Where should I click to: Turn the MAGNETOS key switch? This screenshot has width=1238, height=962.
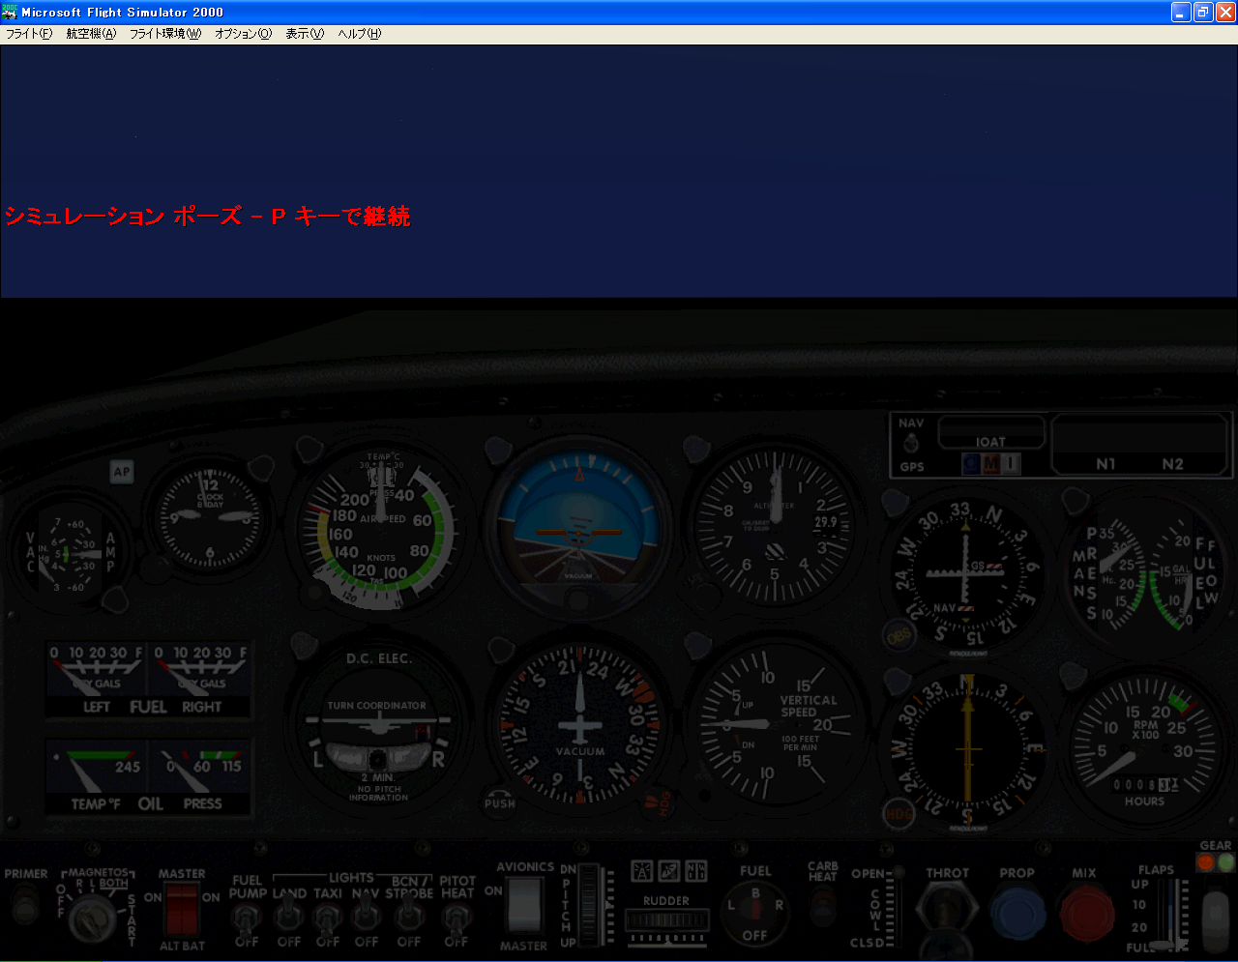(94, 917)
